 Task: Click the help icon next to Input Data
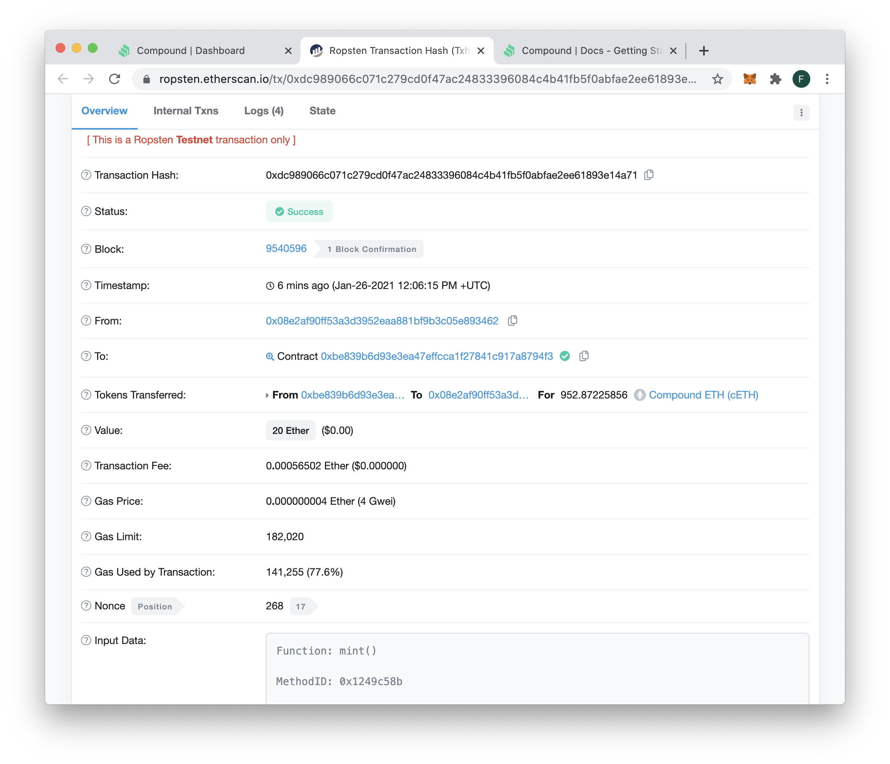click(x=86, y=640)
